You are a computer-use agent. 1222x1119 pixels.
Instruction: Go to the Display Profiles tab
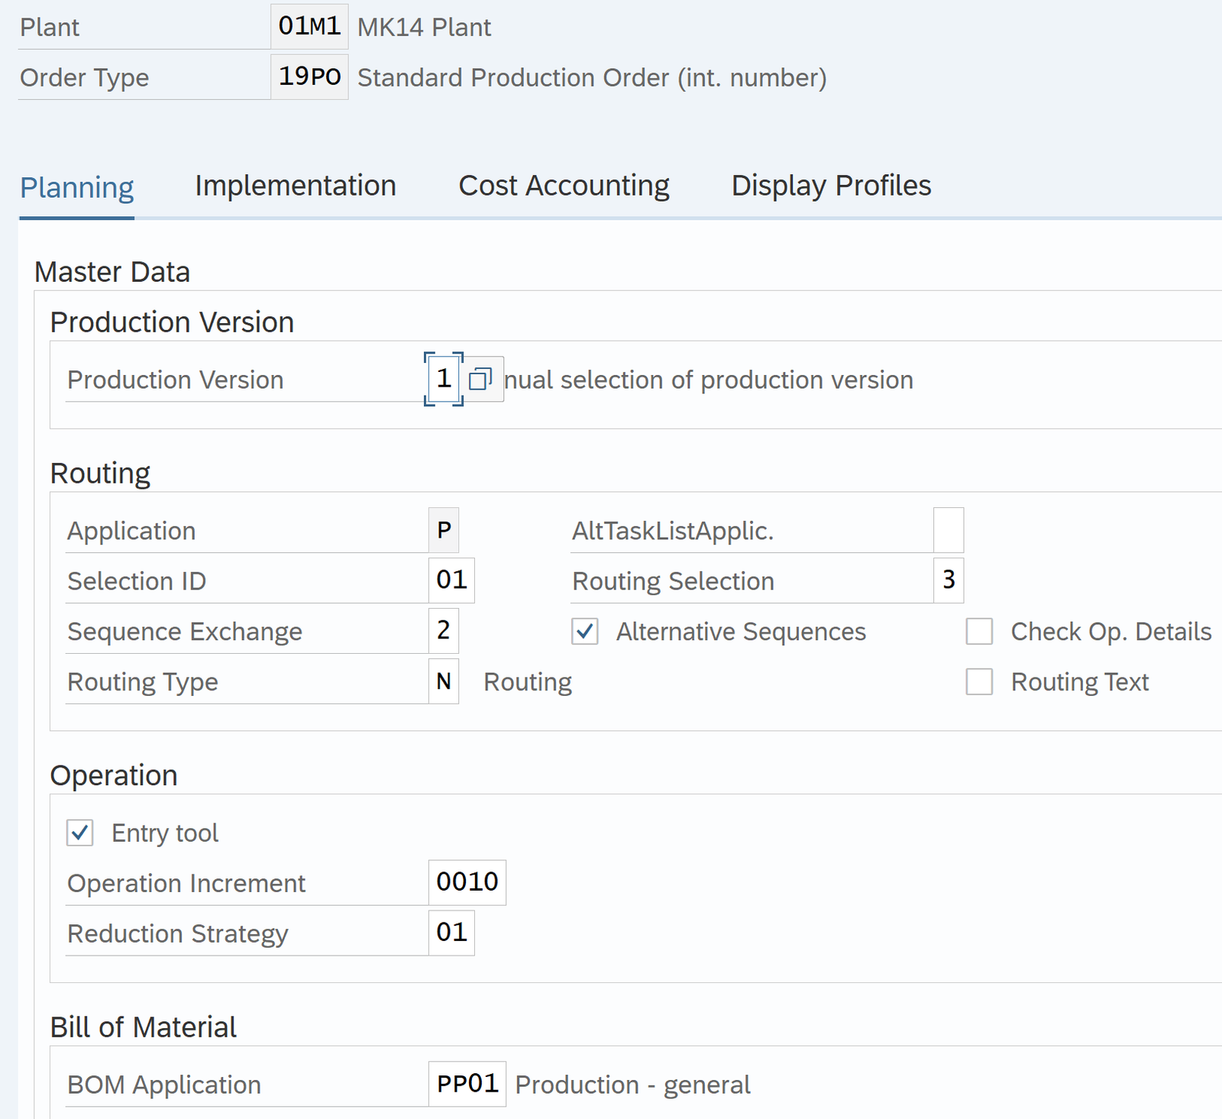coord(831,186)
